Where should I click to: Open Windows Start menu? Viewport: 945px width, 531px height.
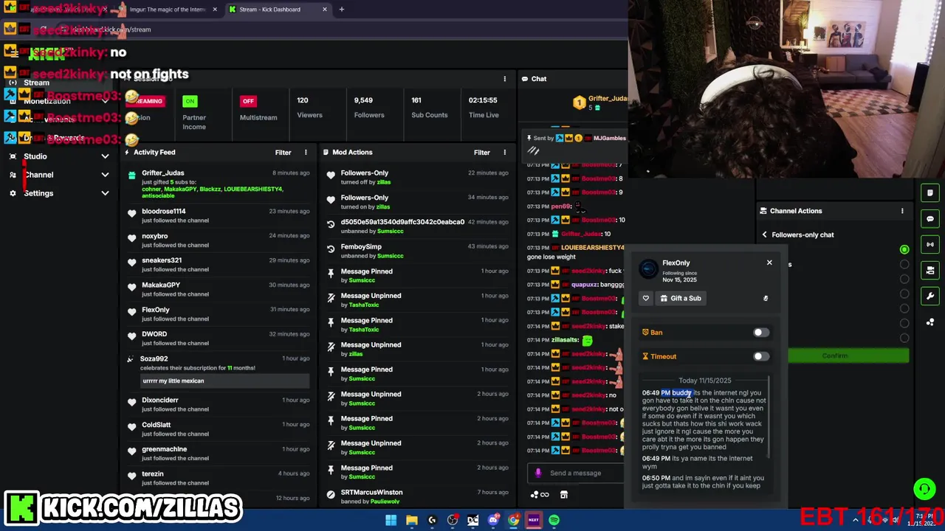(391, 520)
